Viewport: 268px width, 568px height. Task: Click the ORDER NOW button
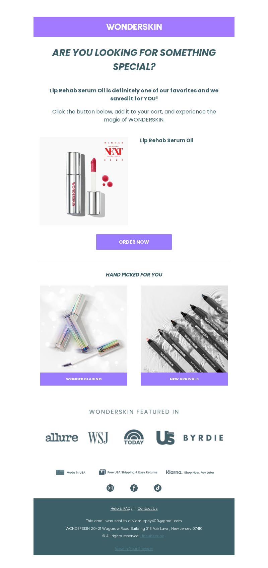coord(134,242)
